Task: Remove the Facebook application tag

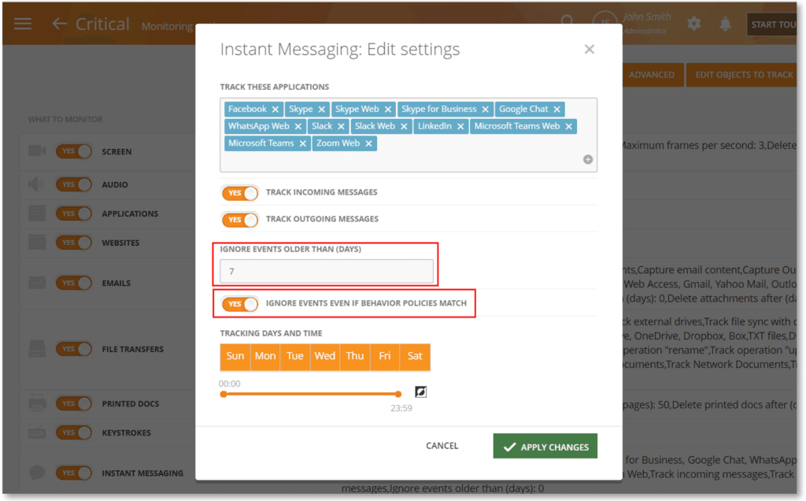Action: pyautogui.click(x=275, y=109)
